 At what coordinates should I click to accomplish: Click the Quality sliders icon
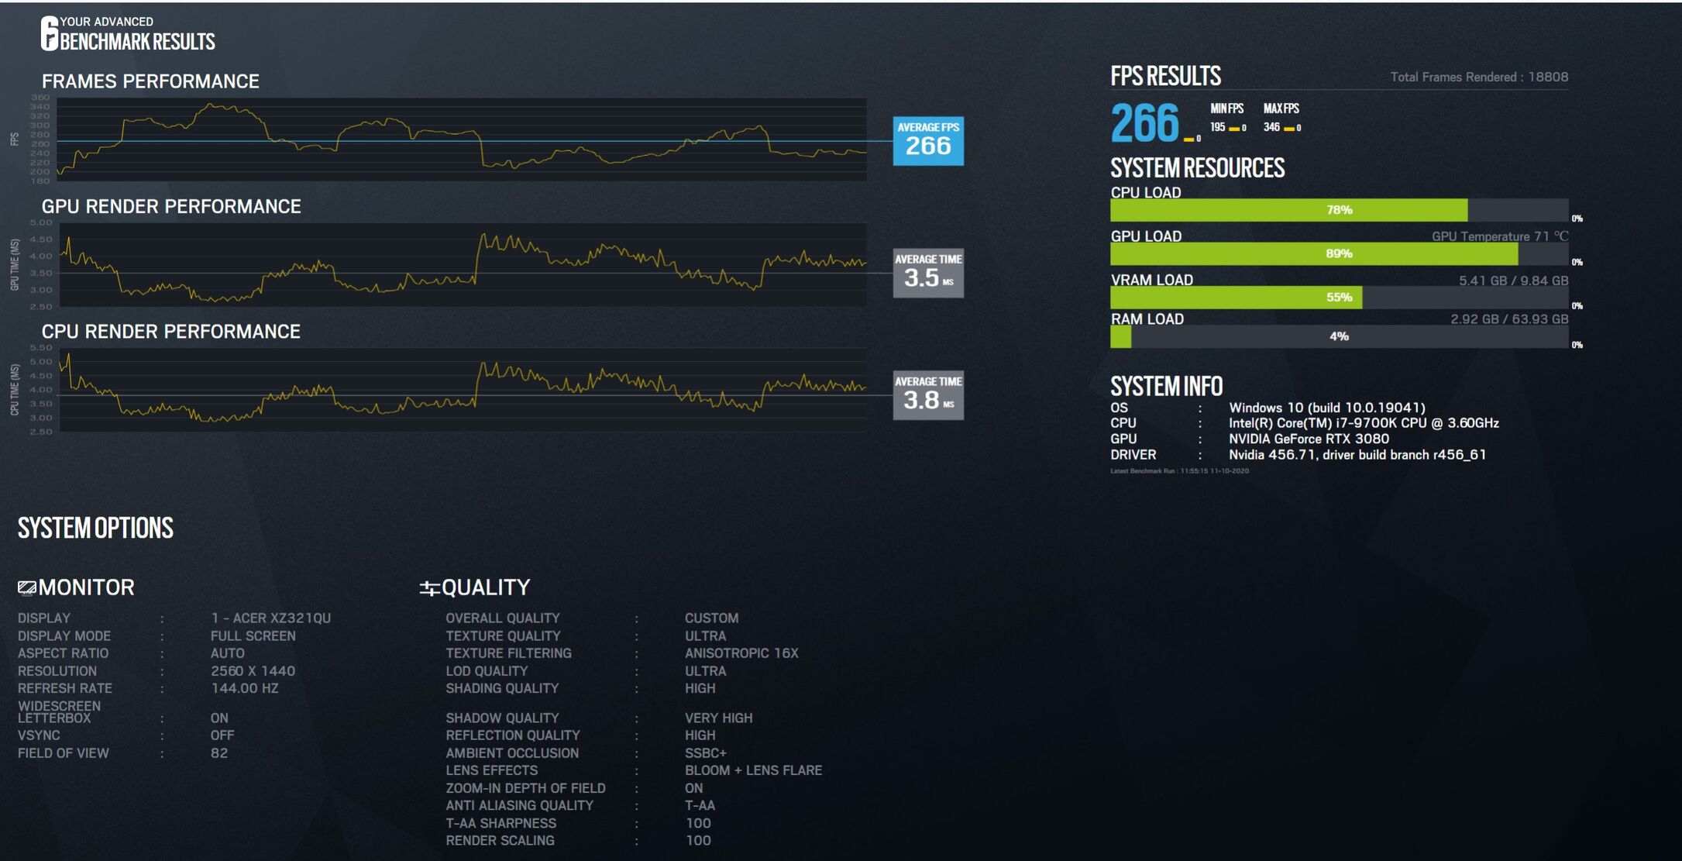coord(429,588)
